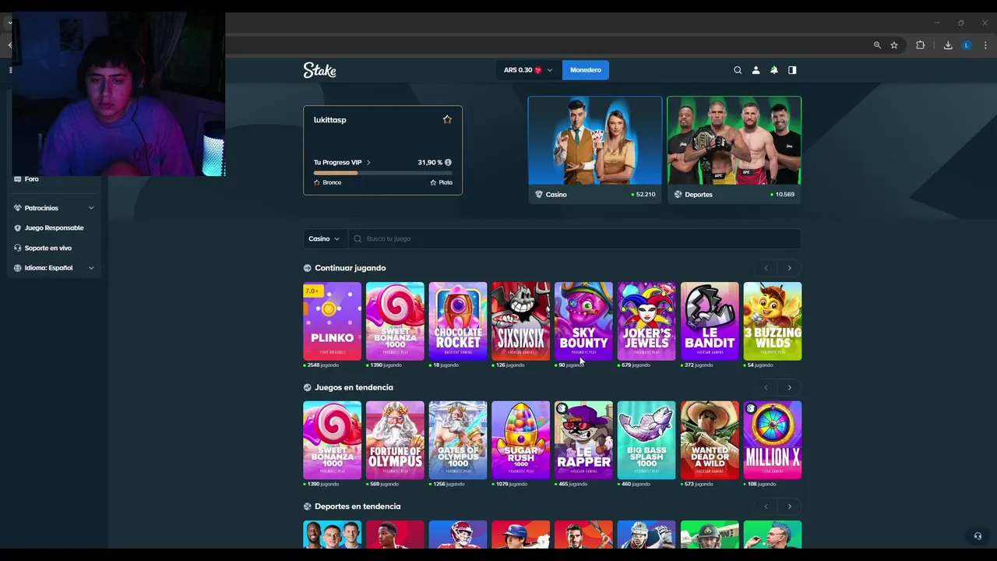
Task: Open the SixSixSix game
Action: (x=521, y=321)
